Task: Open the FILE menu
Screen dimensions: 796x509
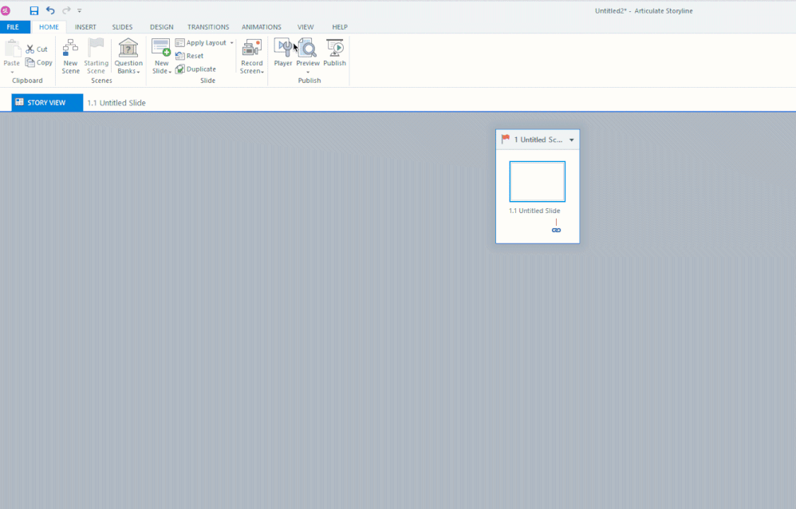Action: point(14,27)
